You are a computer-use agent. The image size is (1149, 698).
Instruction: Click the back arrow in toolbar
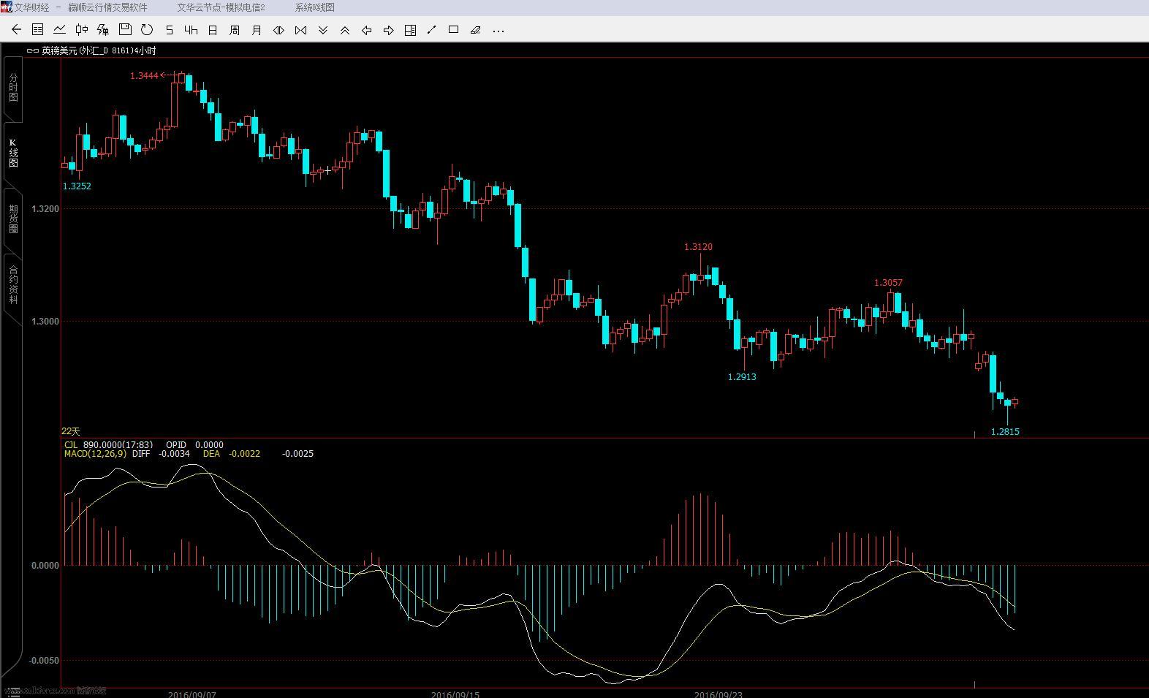click(x=16, y=30)
